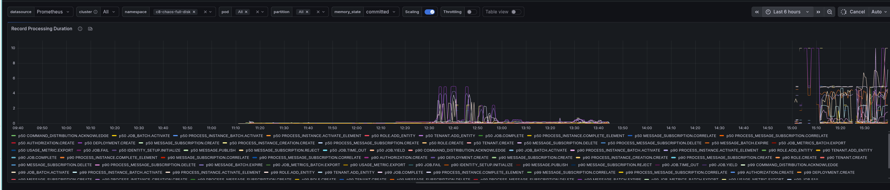Zoom out the time range
Viewport: 890px width, 190px height.
[x=829, y=12]
